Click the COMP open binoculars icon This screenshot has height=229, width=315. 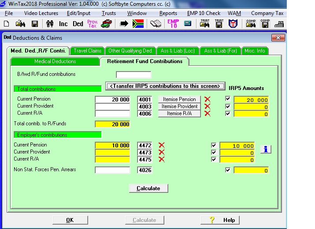[251, 23]
